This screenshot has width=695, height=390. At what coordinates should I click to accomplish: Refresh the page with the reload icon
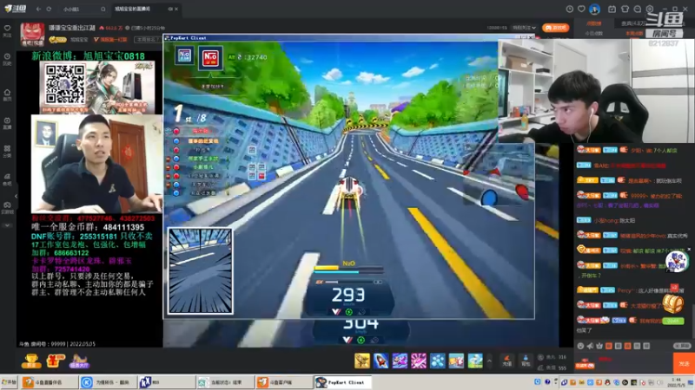[x=49, y=9]
